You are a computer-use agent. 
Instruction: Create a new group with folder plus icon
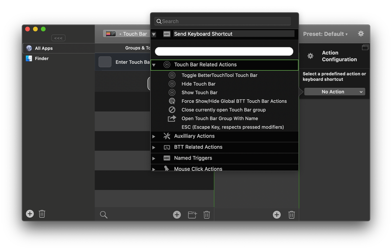coord(192,215)
